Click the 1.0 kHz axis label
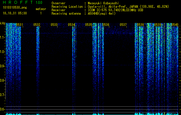 pos(2,52)
